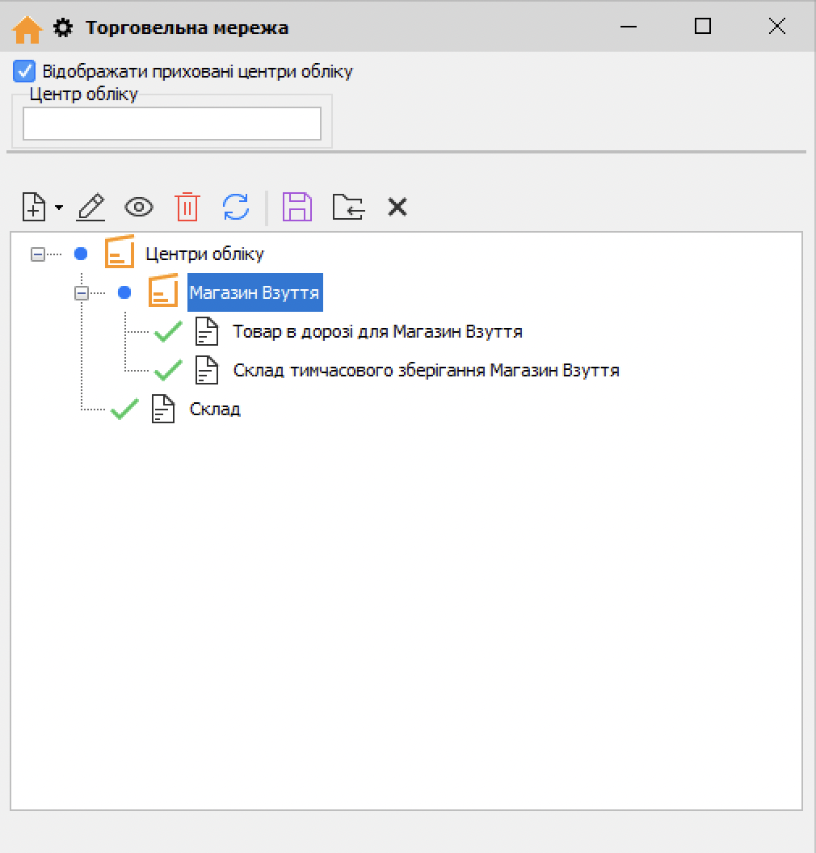Click the red trash delete icon
The width and height of the screenshot is (816, 853).
[187, 208]
